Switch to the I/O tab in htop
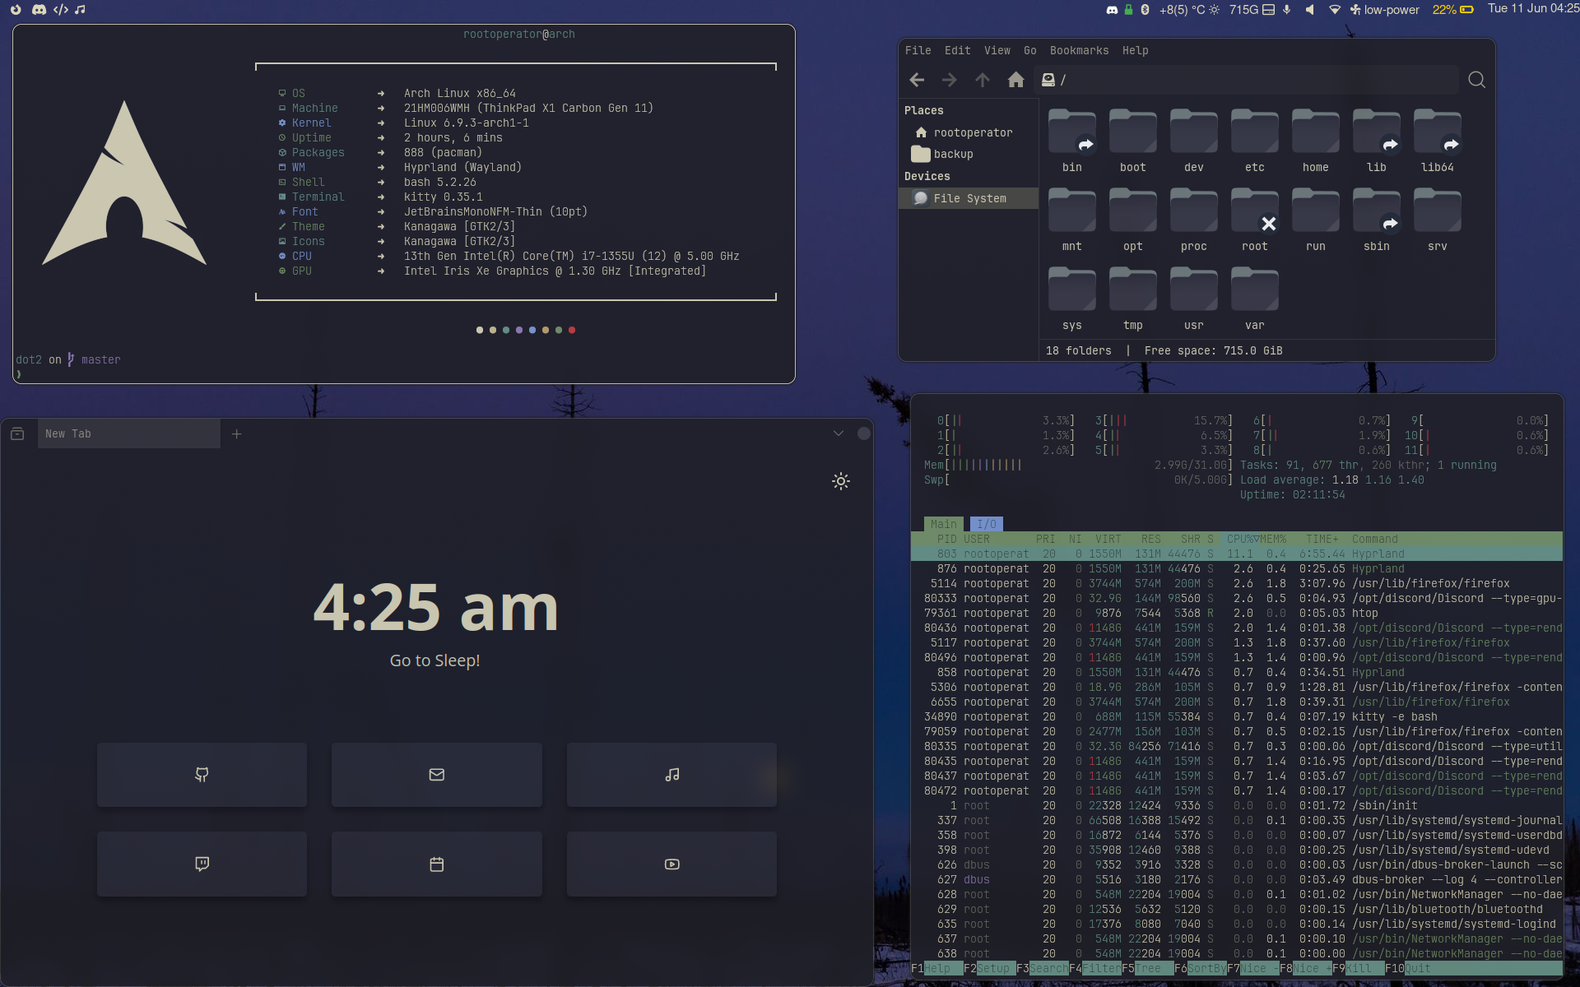1580x987 pixels. pyautogui.click(x=986, y=524)
